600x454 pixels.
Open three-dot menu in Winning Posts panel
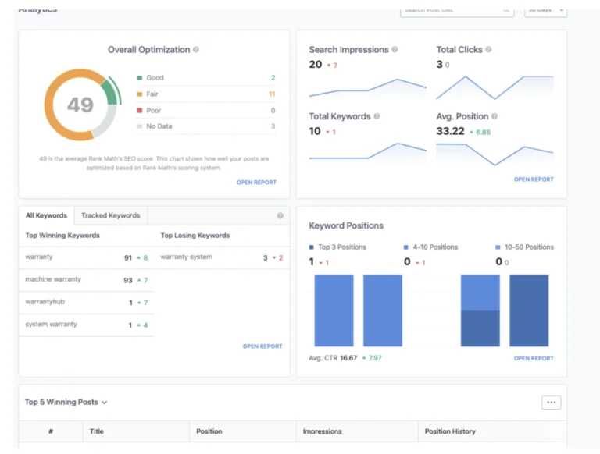pyautogui.click(x=551, y=403)
